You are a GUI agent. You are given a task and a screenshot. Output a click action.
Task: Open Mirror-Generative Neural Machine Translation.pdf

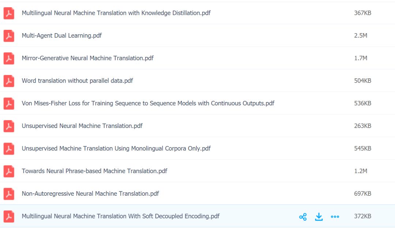(87, 58)
